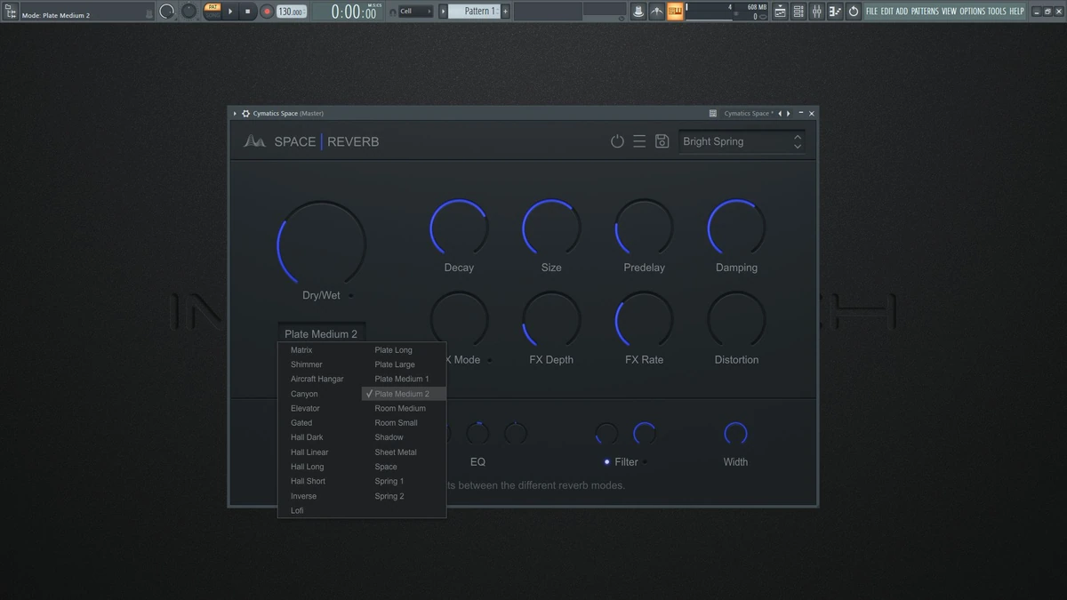Select previous preset arrow in wrapper title bar
Image resolution: width=1067 pixels, height=600 pixels.
click(x=780, y=114)
